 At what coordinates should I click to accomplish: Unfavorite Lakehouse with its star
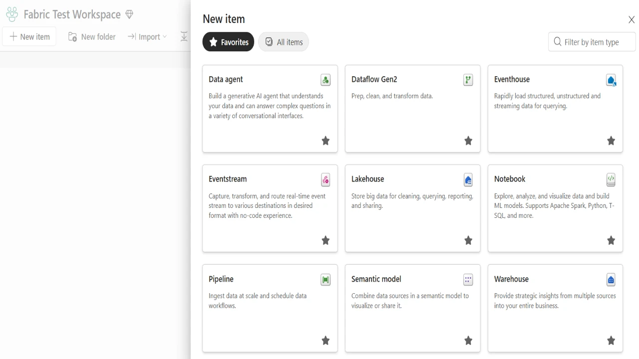click(468, 240)
